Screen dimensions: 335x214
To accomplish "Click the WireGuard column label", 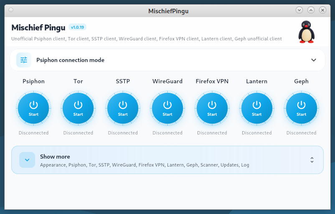I will point(167,81).
